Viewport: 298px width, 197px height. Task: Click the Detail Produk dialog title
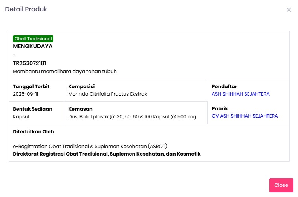coord(26,9)
